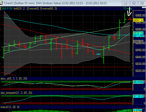Viewport: 146px width, 112px height.
Task: Open the macd(12, 26, 9) indicator label
Action: 10,107
